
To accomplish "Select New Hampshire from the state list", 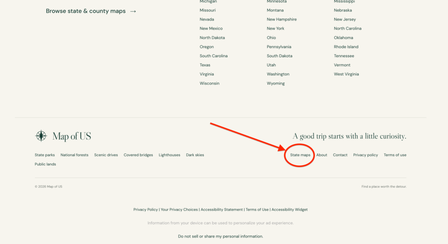I will (282, 19).
